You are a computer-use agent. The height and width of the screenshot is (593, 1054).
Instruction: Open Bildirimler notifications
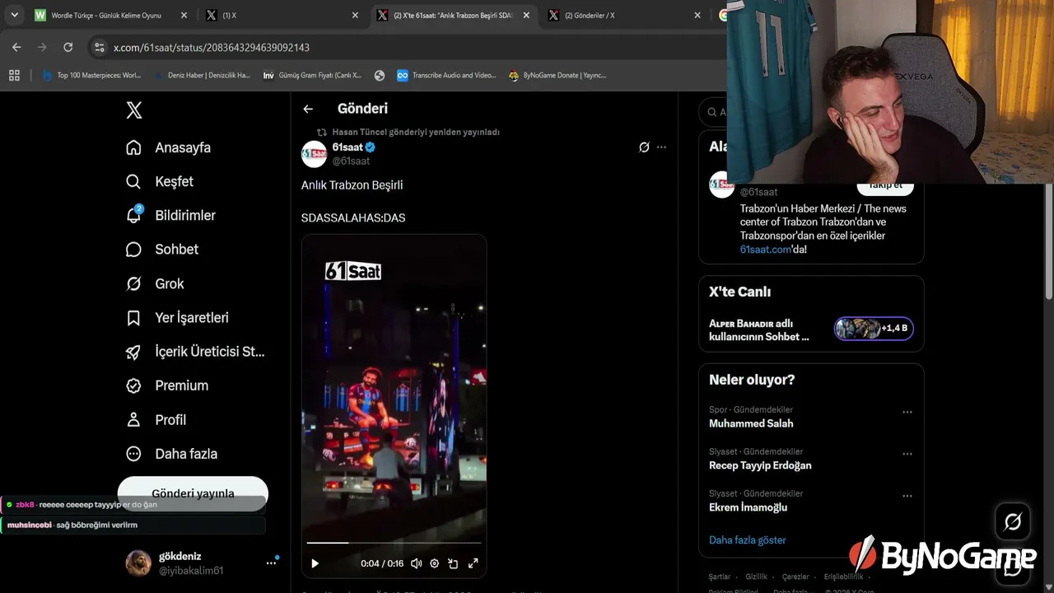(x=170, y=215)
